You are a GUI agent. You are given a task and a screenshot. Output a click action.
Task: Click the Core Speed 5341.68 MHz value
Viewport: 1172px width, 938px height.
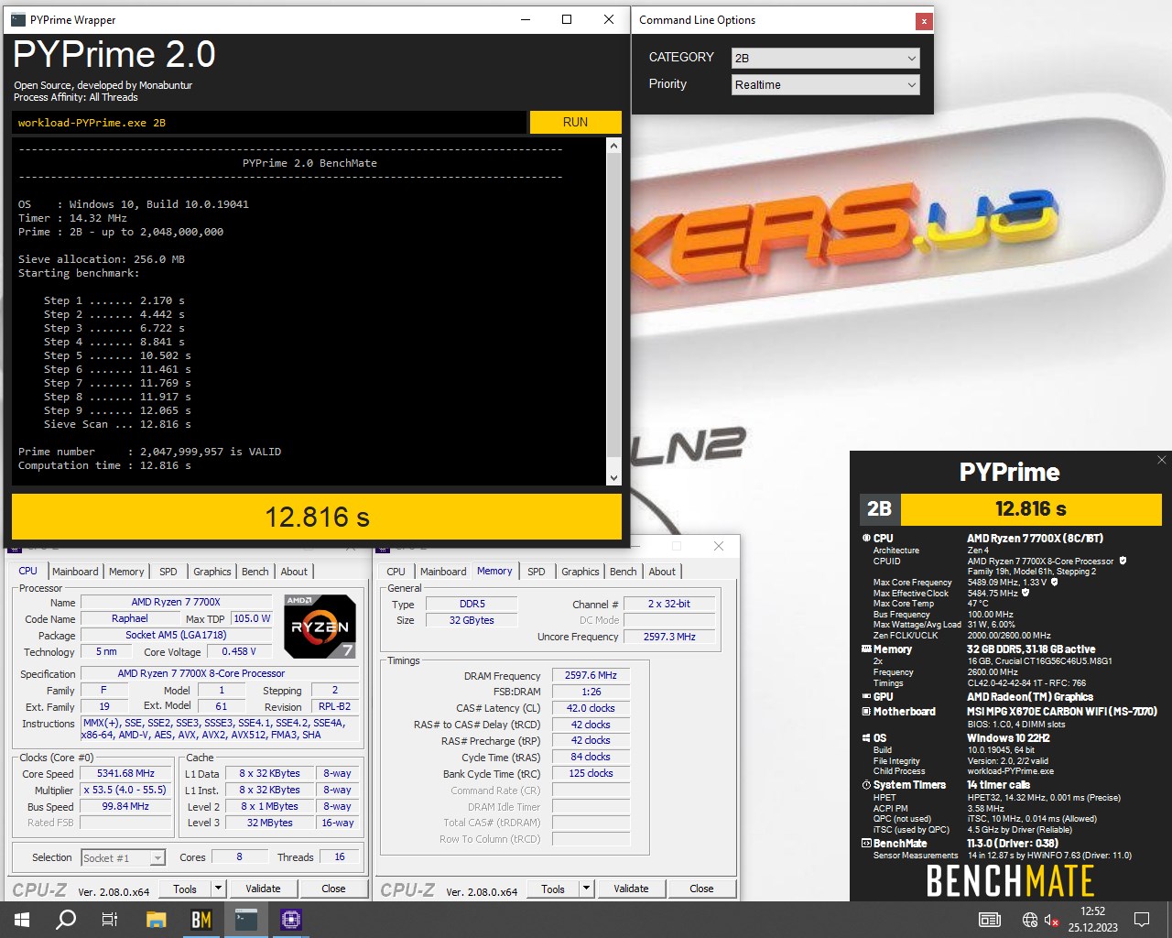coord(125,773)
